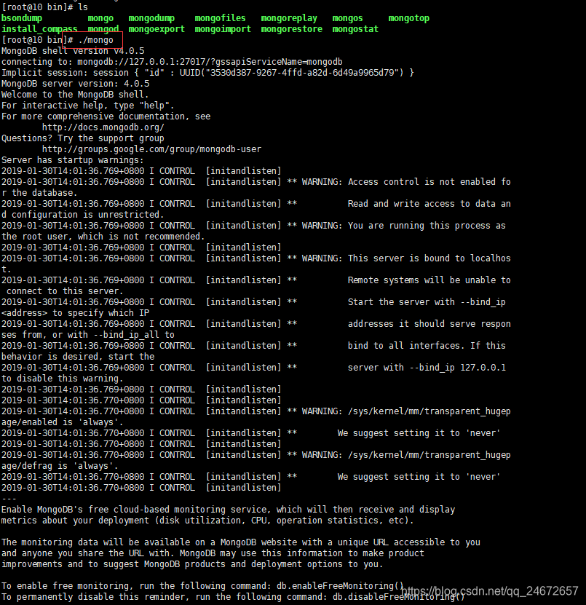
Task: Click the age/defrag is 'always' line
Action: pyautogui.click(x=60, y=466)
